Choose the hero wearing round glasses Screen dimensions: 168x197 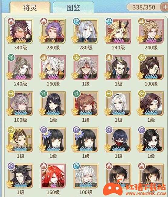118,67
